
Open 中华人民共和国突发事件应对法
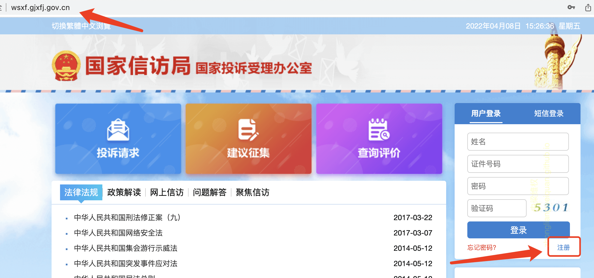[126, 263]
